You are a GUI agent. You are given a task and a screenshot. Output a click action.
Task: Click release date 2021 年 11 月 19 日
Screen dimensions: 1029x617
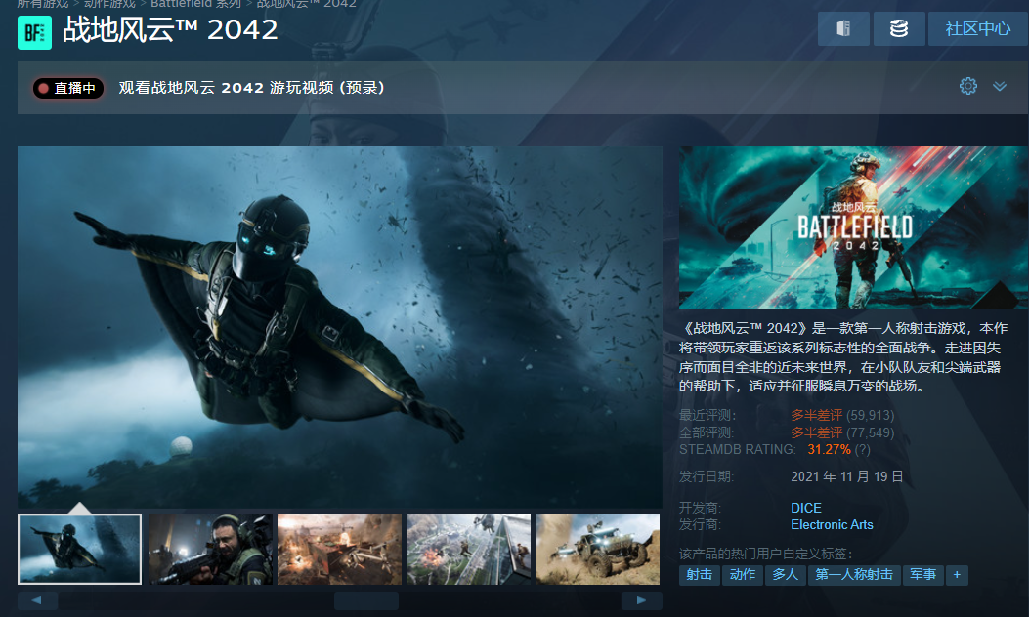coord(847,476)
